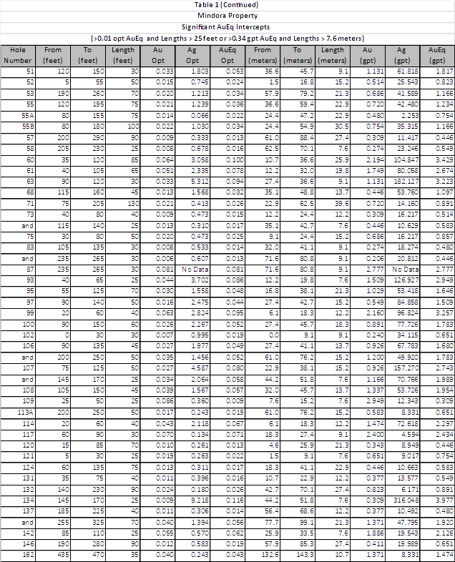Click hole number cell '113A'
This screenshot has height=562, width=455.
tap(26, 413)
